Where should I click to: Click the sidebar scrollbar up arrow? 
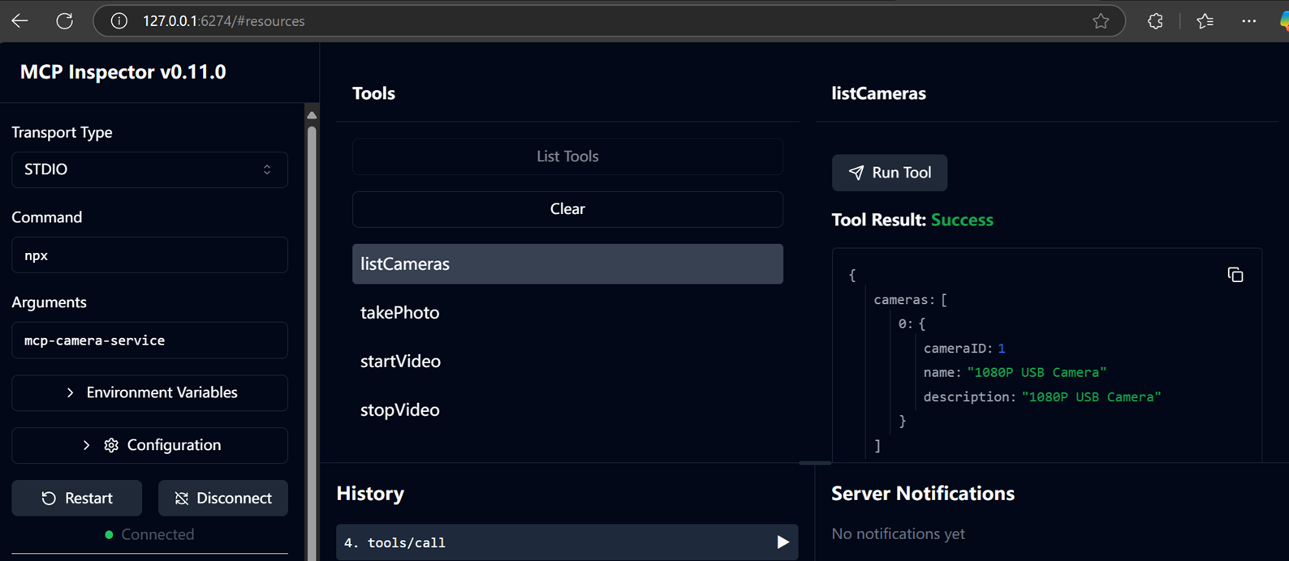click(312, 115)
